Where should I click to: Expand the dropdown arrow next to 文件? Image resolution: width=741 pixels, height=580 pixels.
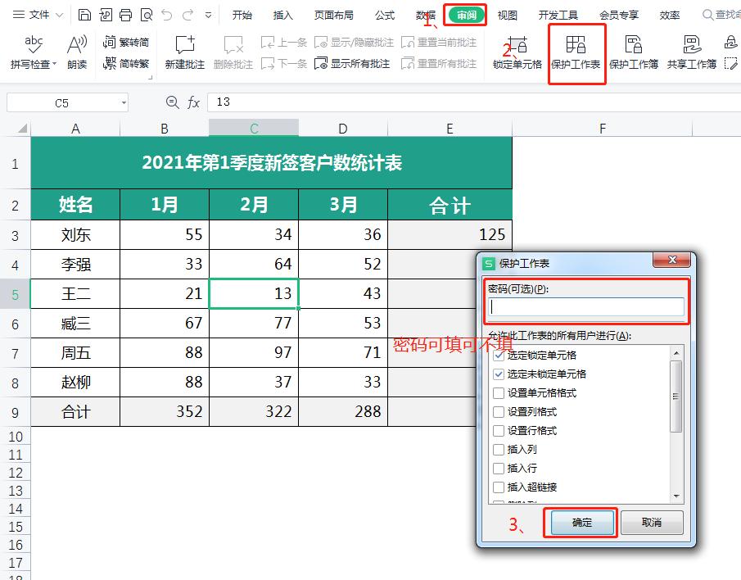[60, 15]
